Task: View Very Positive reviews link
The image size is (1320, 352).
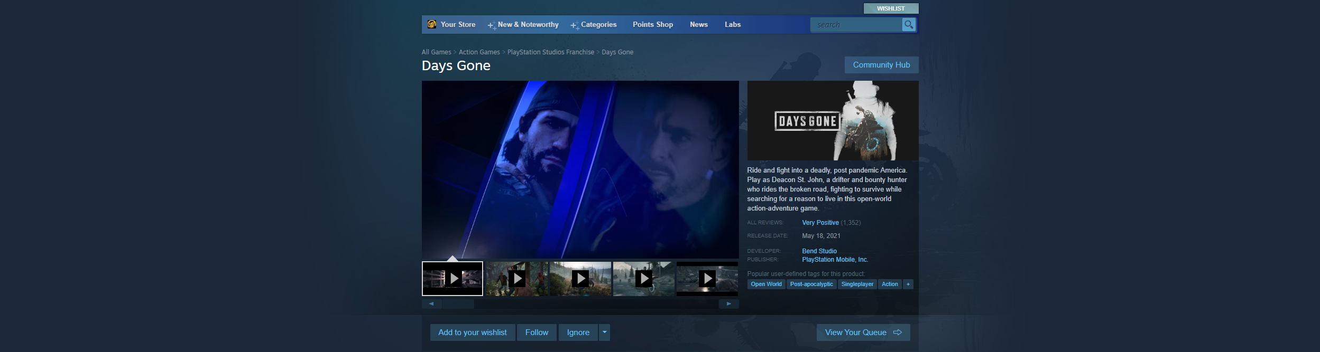Action: pos(820,223)
